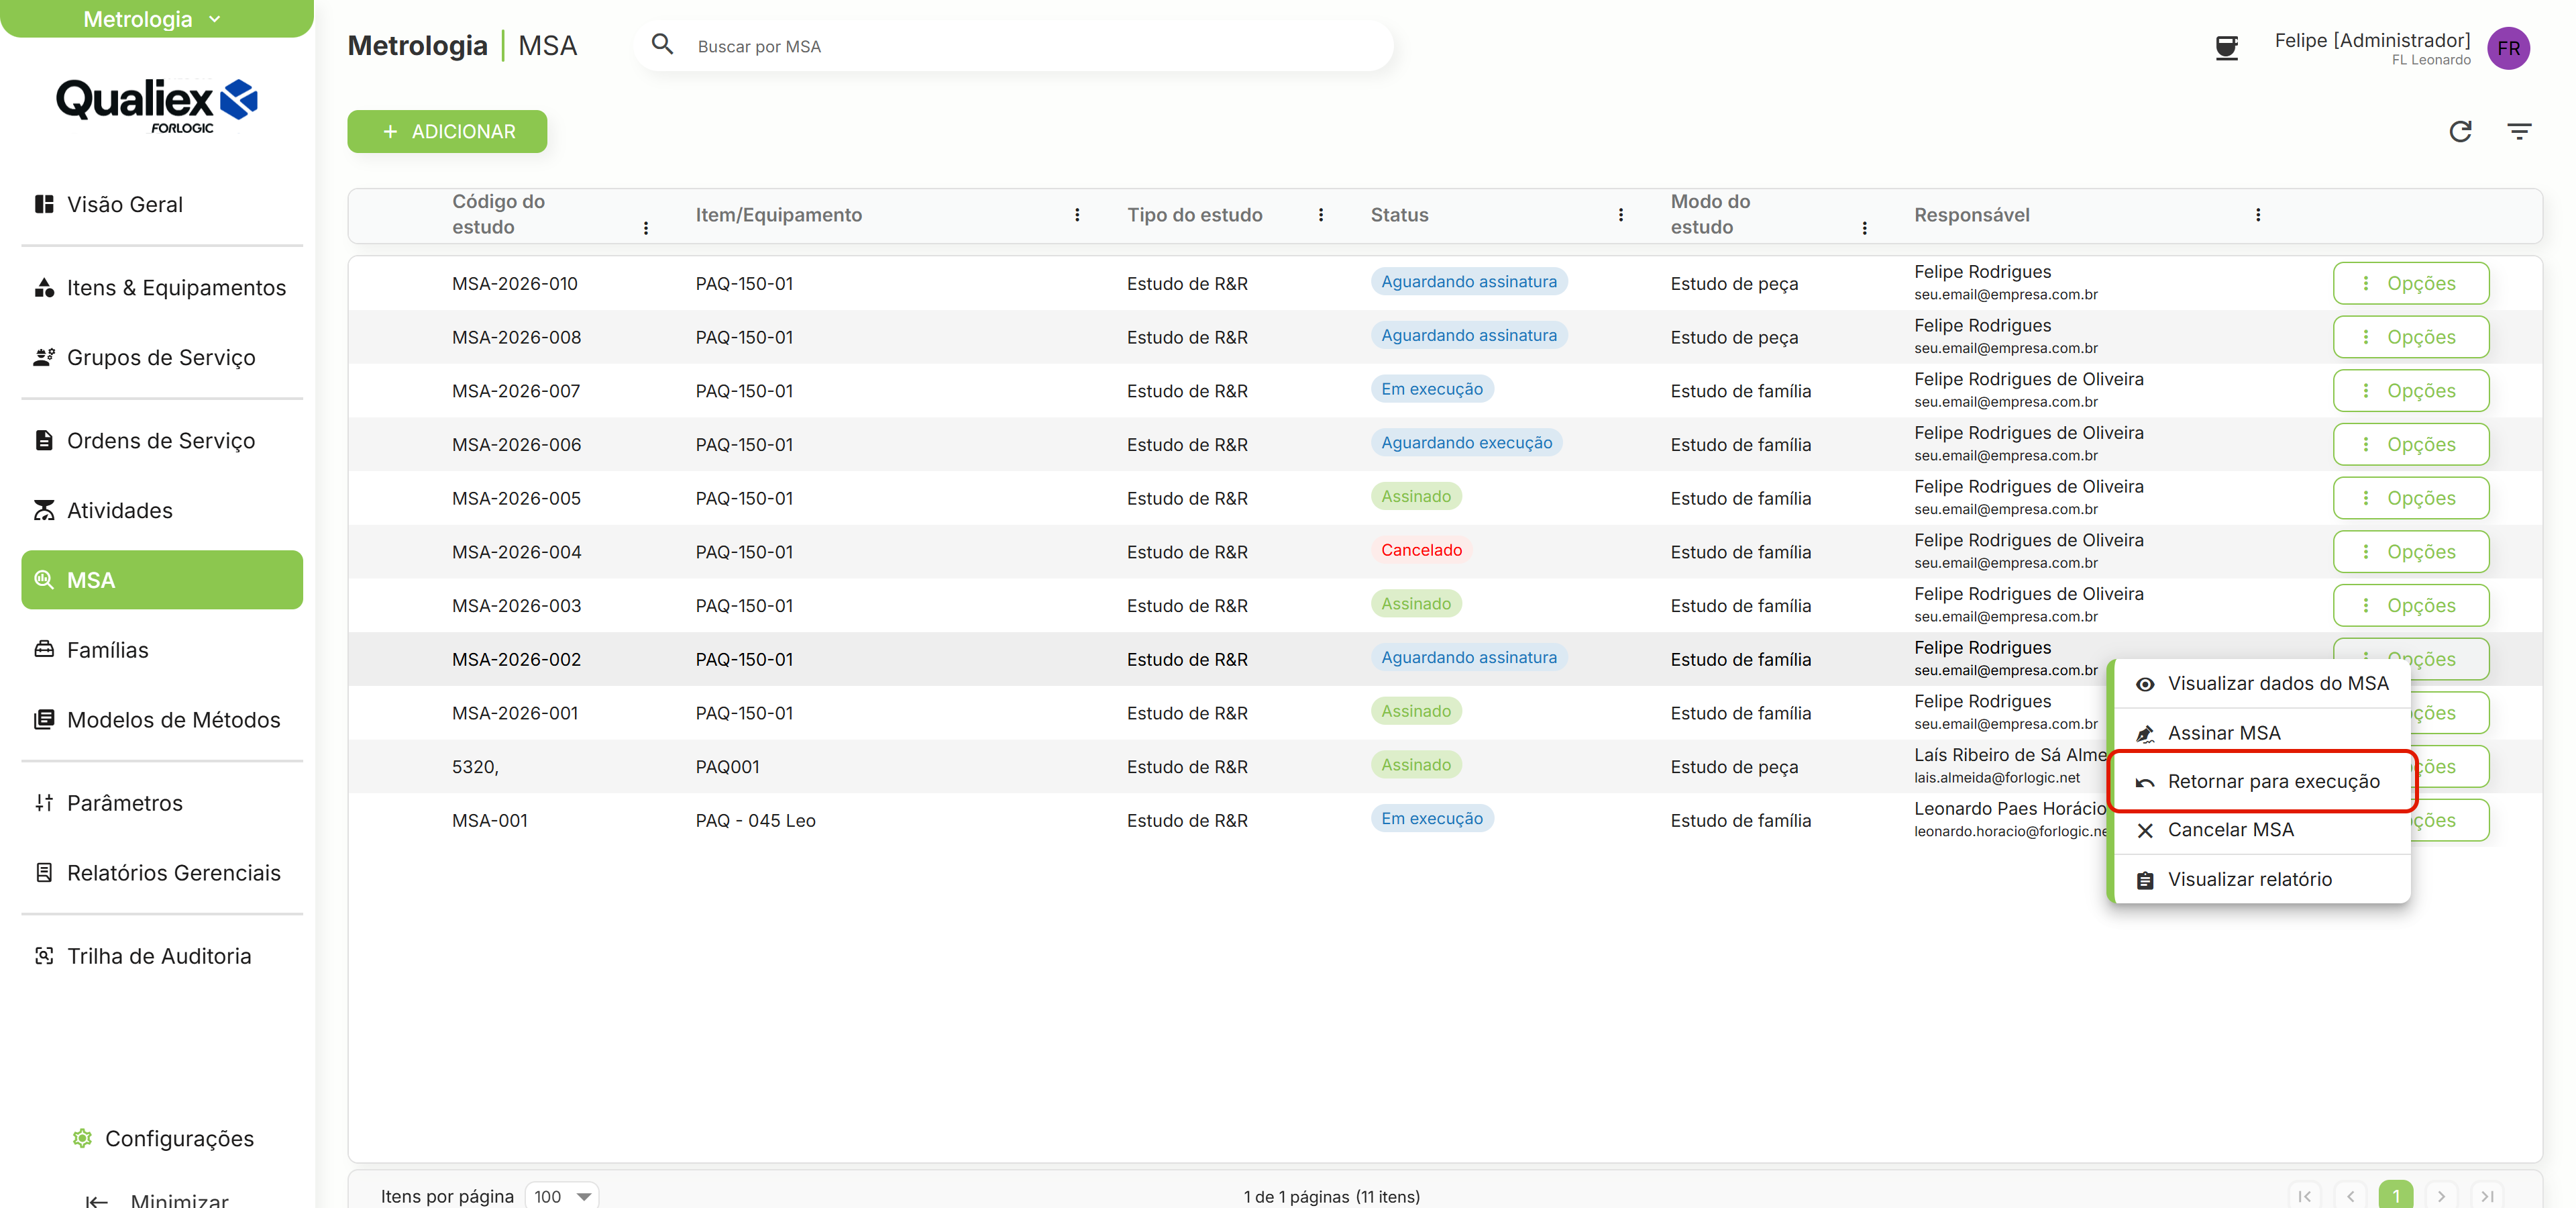Refresh the MSA list

[2460, 131]
